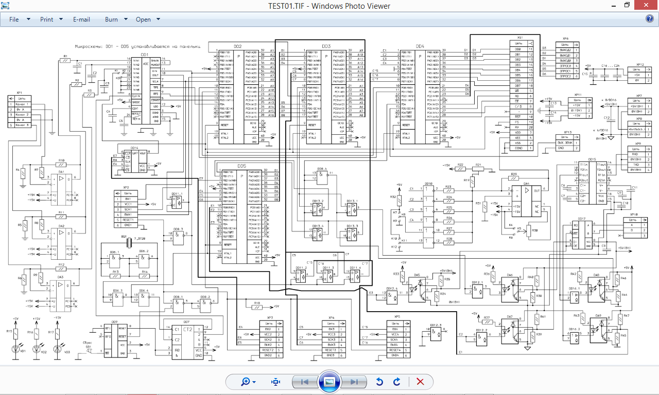
Task: Click the Photo Viewer title bar icon
Action: (6, 6)
